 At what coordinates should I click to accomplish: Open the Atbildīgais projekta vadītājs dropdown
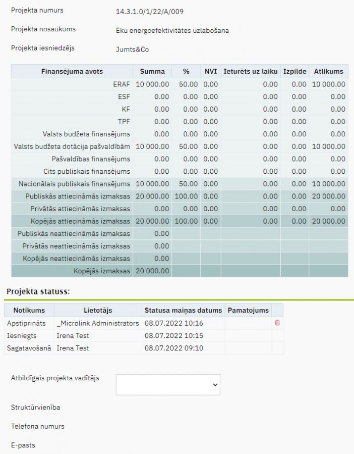(168, 384)
